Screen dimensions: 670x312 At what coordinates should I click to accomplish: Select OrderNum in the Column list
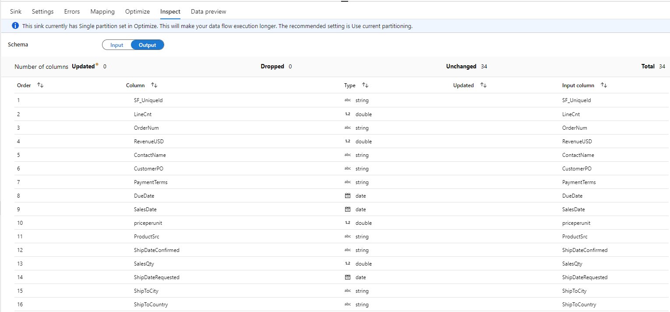(x=146, y=128)
